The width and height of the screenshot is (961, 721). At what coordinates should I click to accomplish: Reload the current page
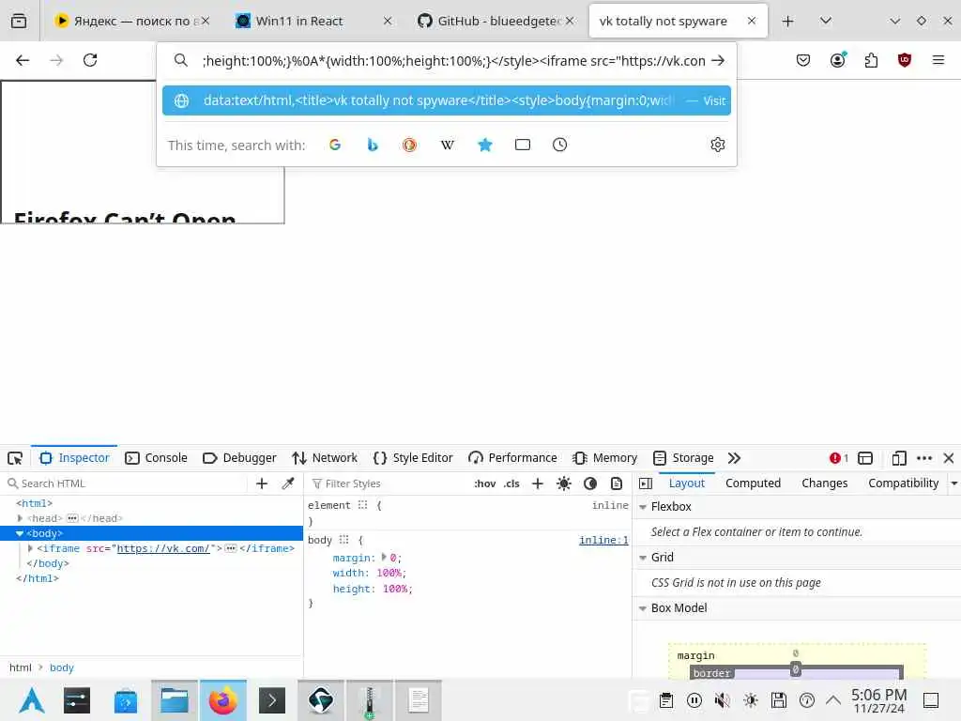(90, 60)
